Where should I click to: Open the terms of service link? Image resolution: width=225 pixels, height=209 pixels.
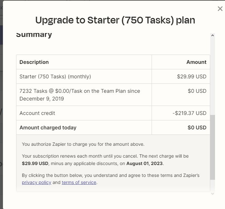coord(79,182)
